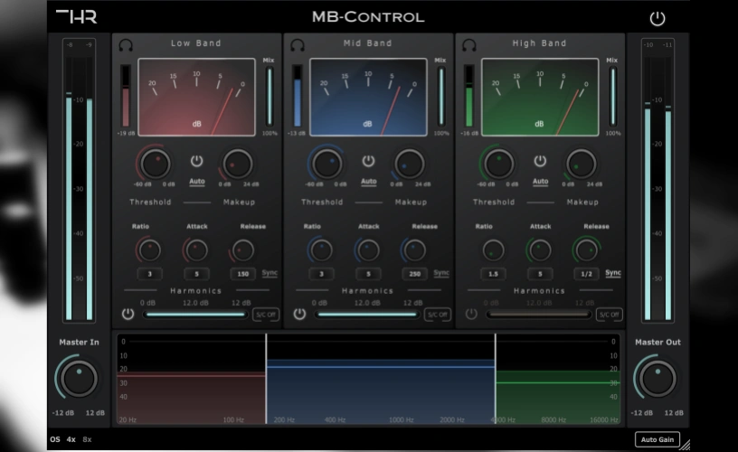Click the High Band Release knob

(x=586, y=250)
